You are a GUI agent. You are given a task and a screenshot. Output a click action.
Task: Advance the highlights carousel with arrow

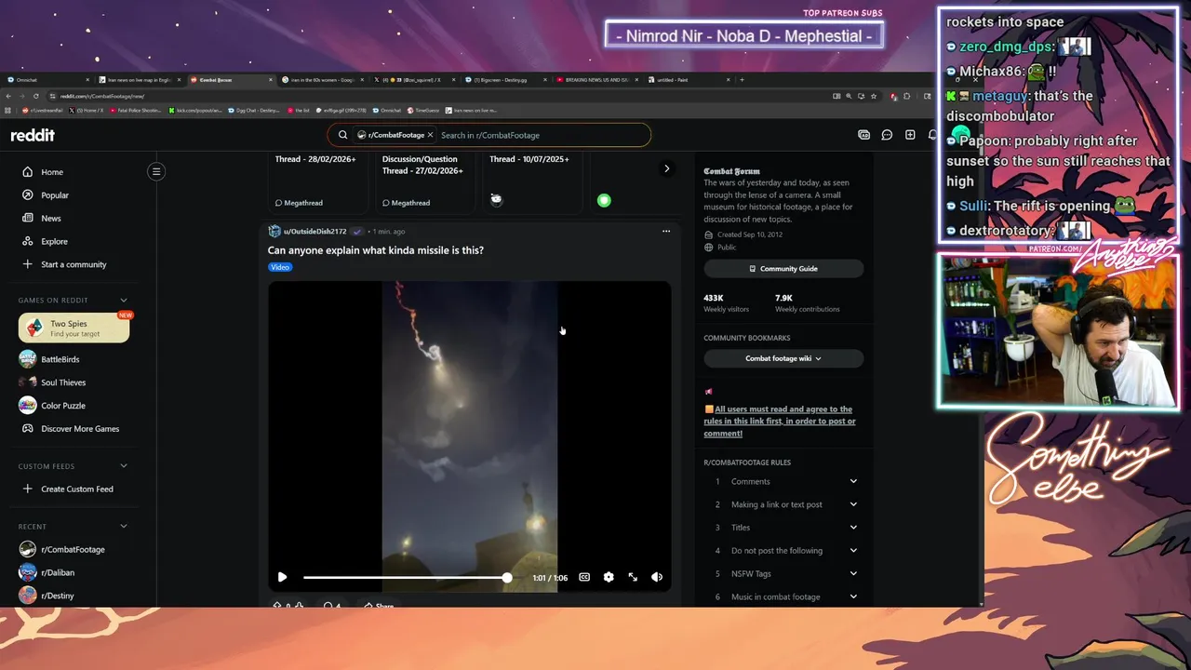(666, 168)
